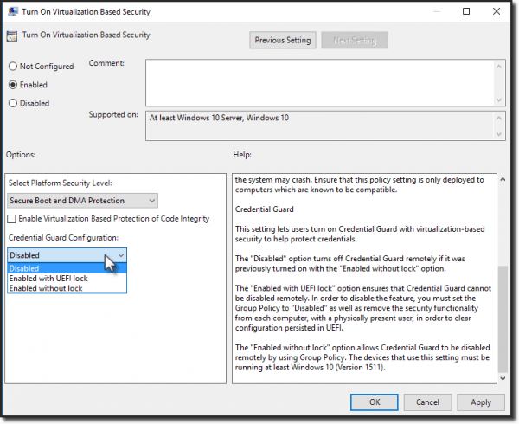Confirm with the OK button
This screenshot has width=519, height=424.
(375, 402)
